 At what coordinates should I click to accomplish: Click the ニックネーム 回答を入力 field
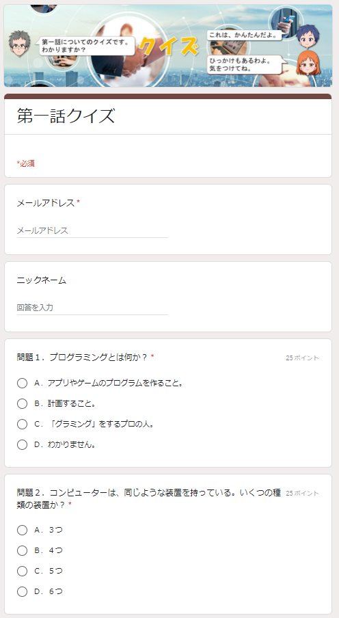point(92,308)
